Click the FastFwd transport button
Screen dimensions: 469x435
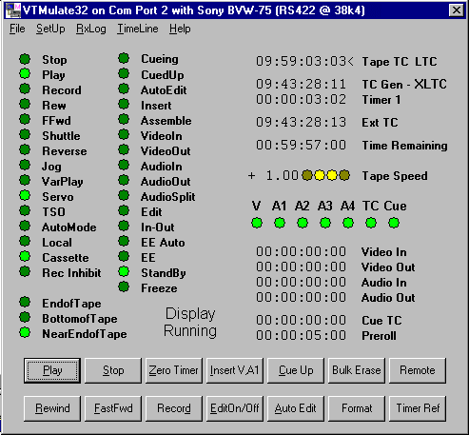(x=113, y=408)
